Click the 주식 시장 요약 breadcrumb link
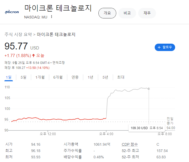This screenshot has width=189, height=162. (18, 34)
